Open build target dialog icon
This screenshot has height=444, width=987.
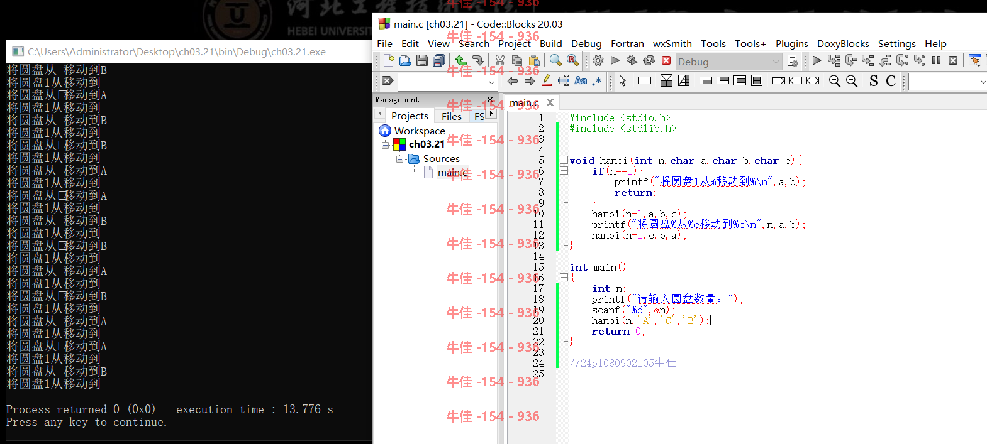[793, 61]
